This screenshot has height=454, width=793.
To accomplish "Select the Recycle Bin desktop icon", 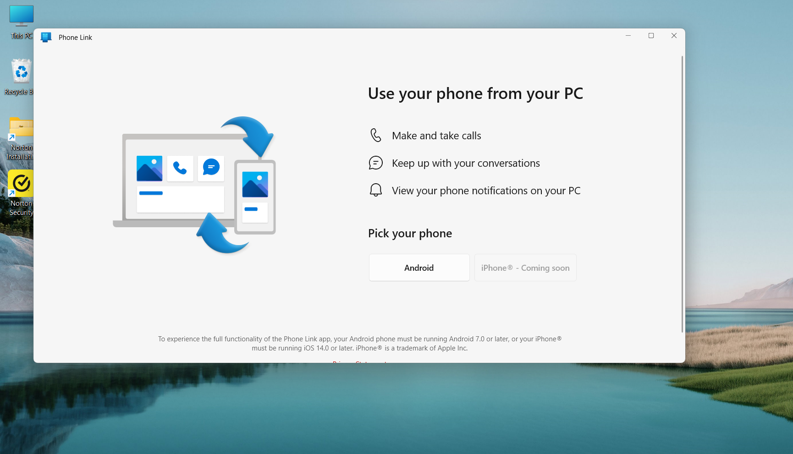I will [x=21, y=77].
